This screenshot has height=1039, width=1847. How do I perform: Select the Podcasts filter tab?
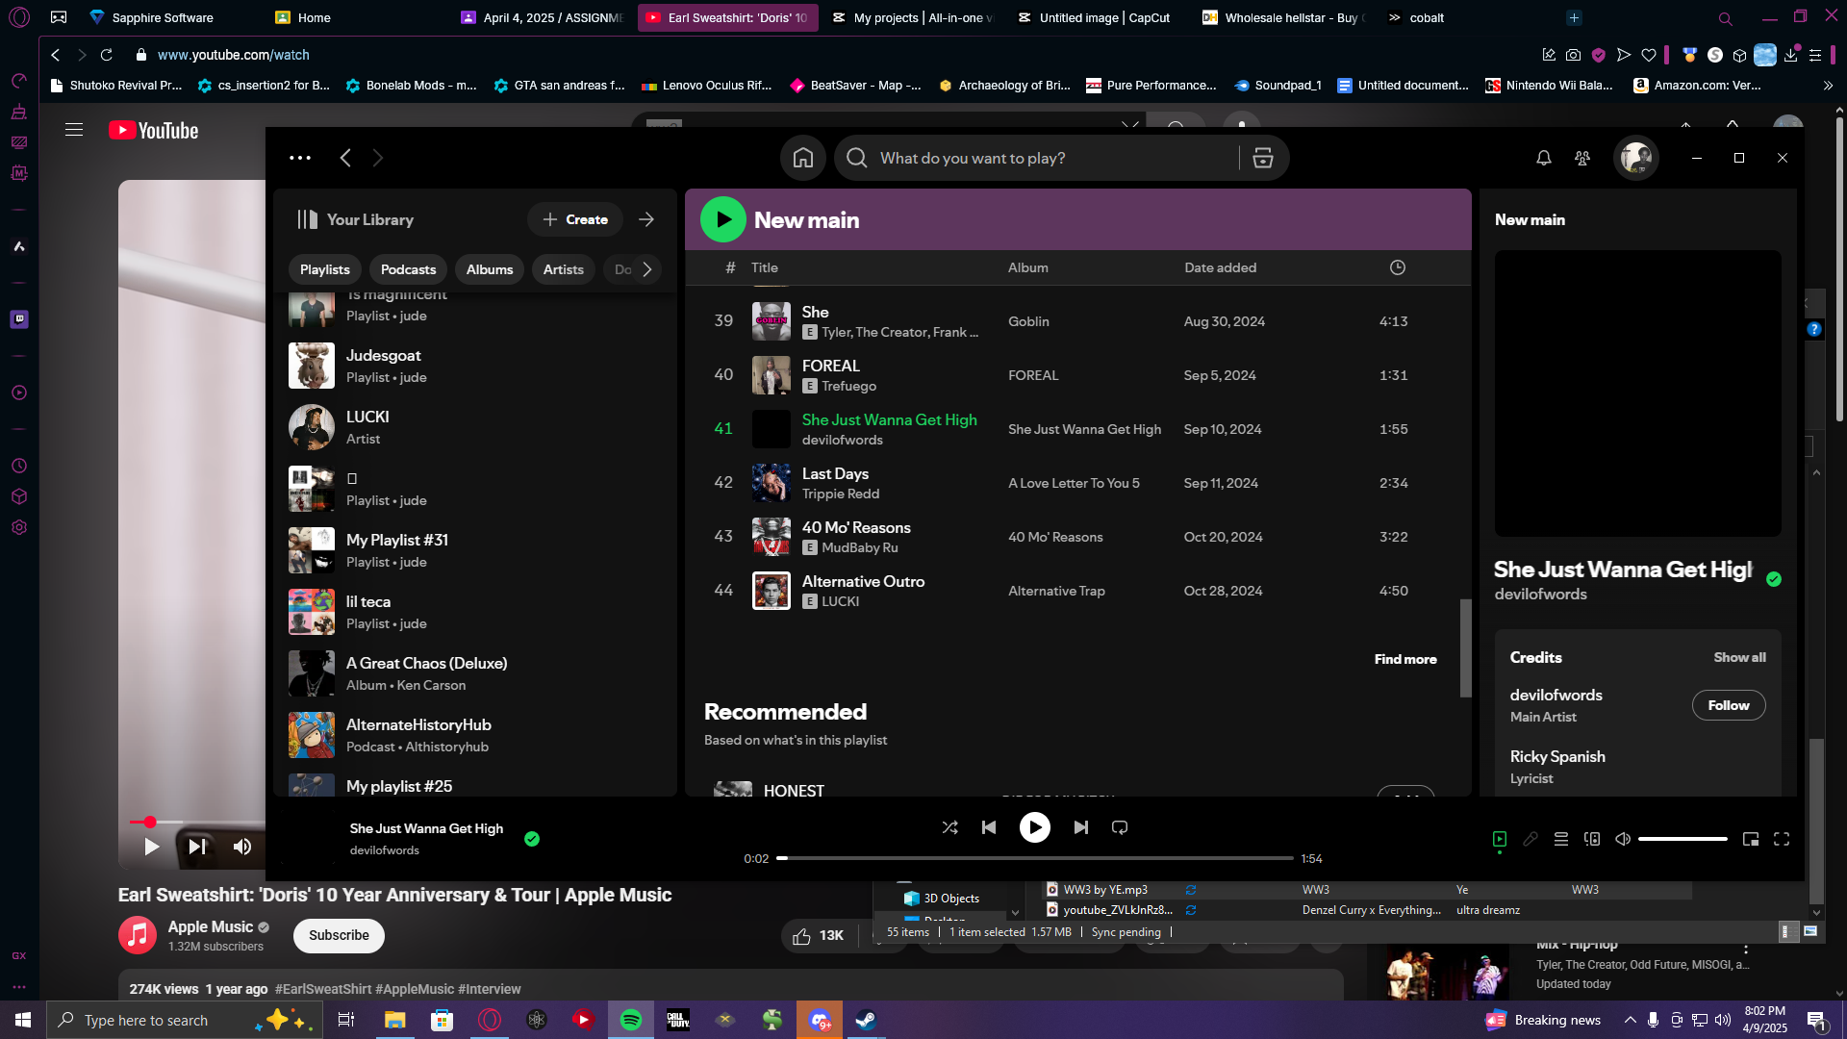pos(408,269)
